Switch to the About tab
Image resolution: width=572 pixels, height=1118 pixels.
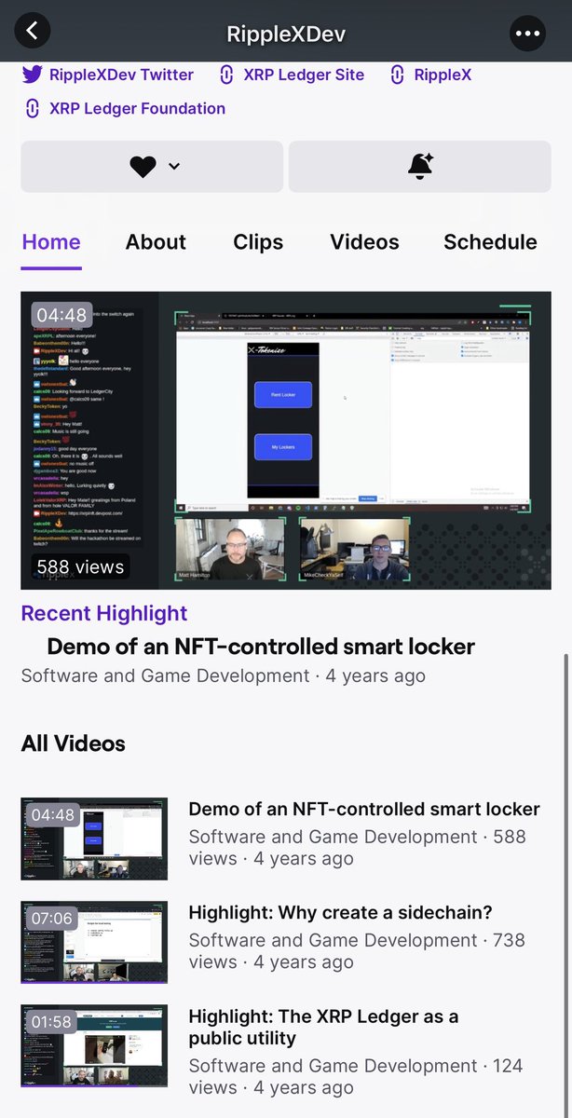(156, 242)
